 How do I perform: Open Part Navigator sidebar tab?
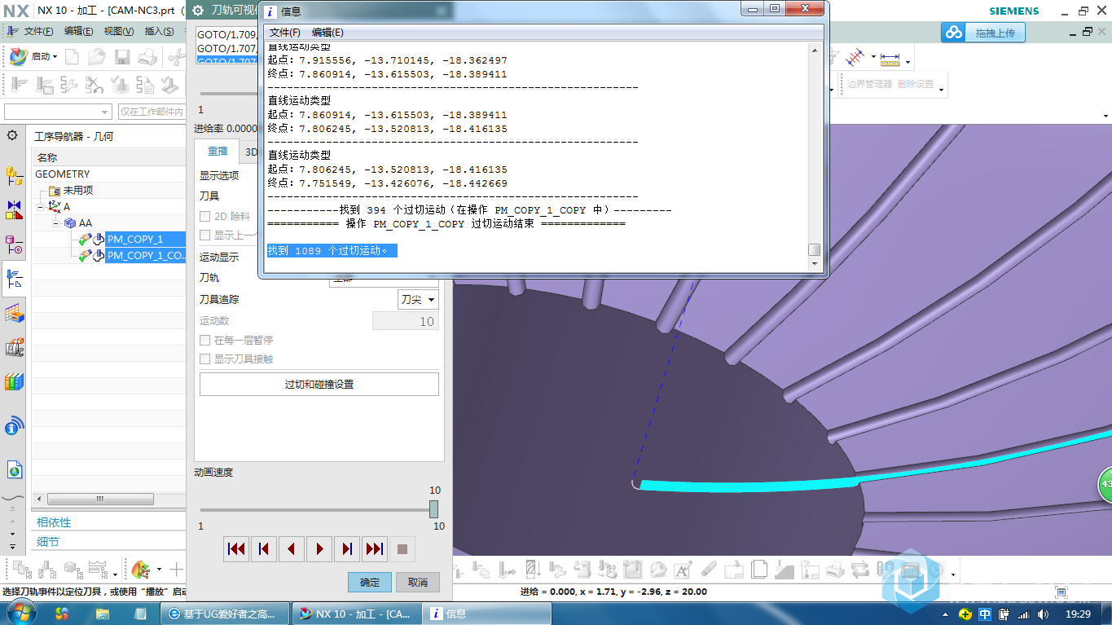(14, 244)
